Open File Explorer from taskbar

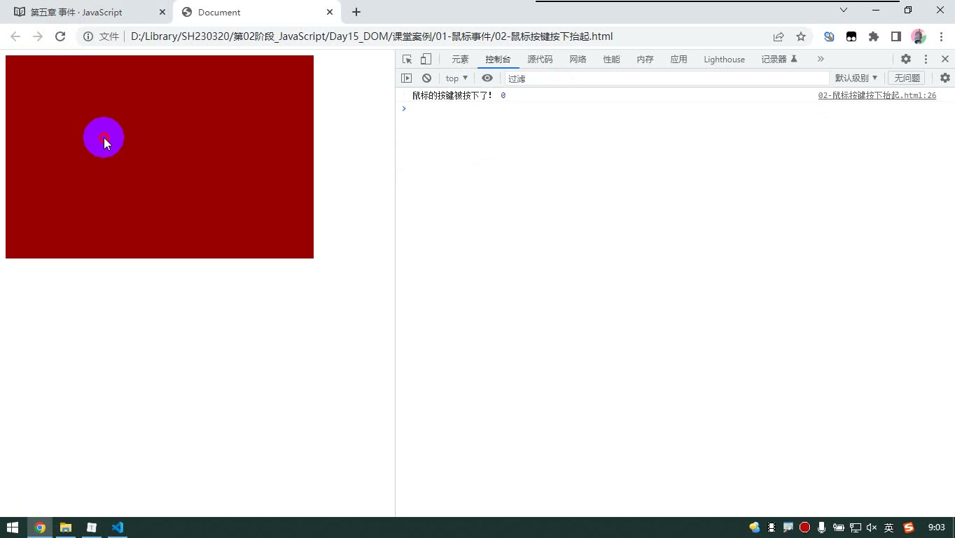(65, 527)
